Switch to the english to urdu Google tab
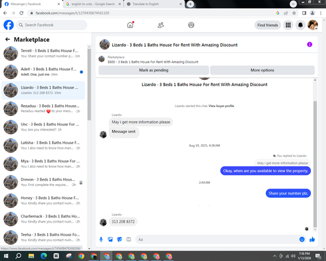 (x=93, y=4)
